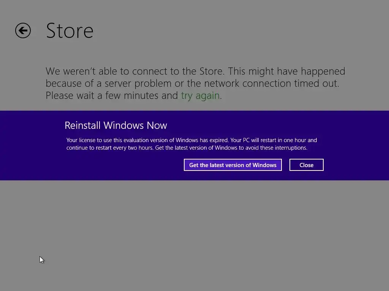The image size is (389, 291).
Task: Click the 'weren't able to connect' message
Action: point(195,83)
